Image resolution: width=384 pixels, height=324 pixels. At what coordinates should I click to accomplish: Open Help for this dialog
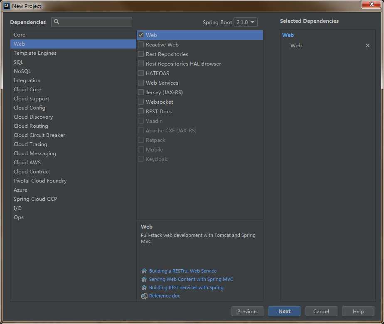[358, 311]
